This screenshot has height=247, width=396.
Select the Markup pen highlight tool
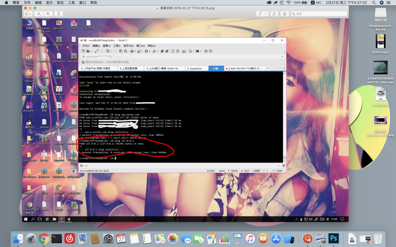pyautogui.click(x=260, y=14)
